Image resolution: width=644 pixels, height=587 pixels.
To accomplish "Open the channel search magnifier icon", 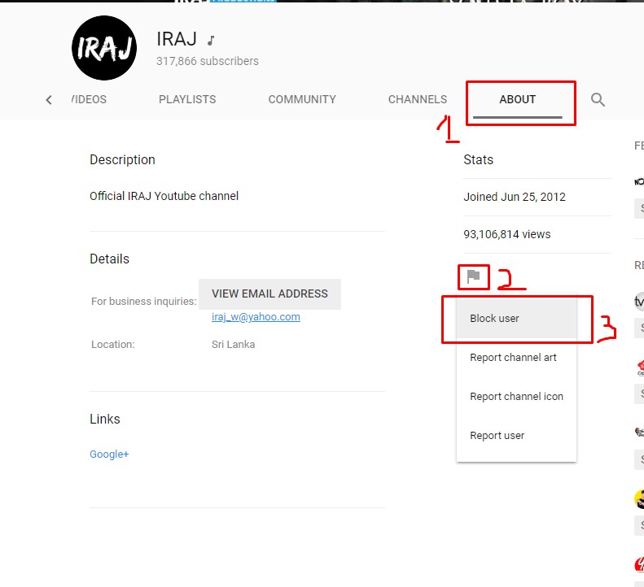I will [598, 99].
